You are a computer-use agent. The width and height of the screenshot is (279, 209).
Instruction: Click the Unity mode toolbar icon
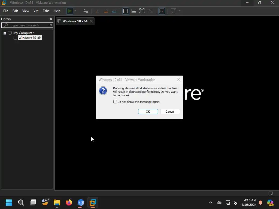pos(150,11)
